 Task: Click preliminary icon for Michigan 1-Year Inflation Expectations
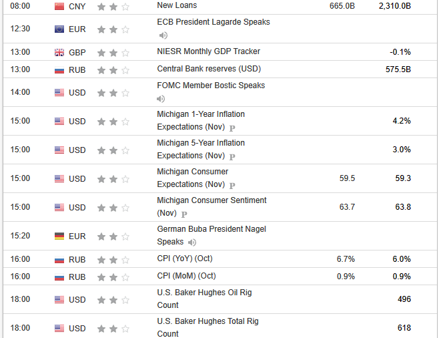[x=232, y=128]
